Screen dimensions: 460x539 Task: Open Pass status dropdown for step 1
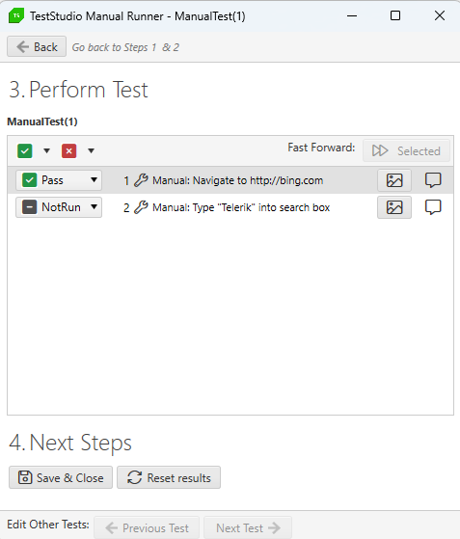click(94, 179)
